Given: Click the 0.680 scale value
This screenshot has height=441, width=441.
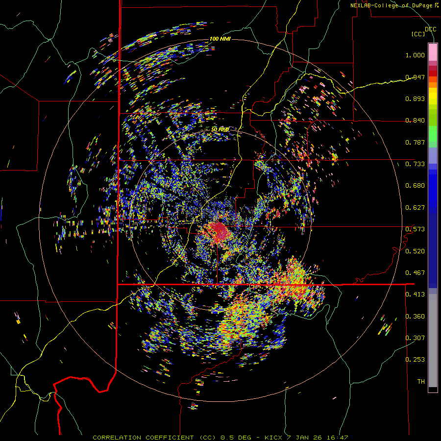Looking at the screenshot, I should [x=415, y=186].
